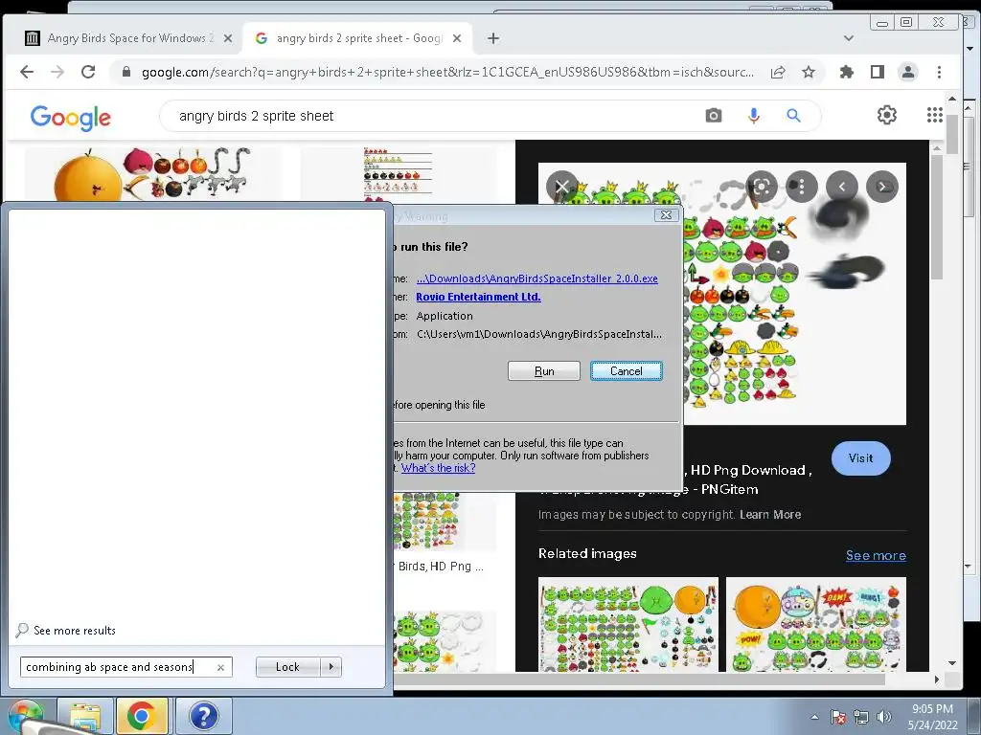Search by image using camera icon
Image resolution: width=981 pixels, height=735 pixels.
[713, 116]
